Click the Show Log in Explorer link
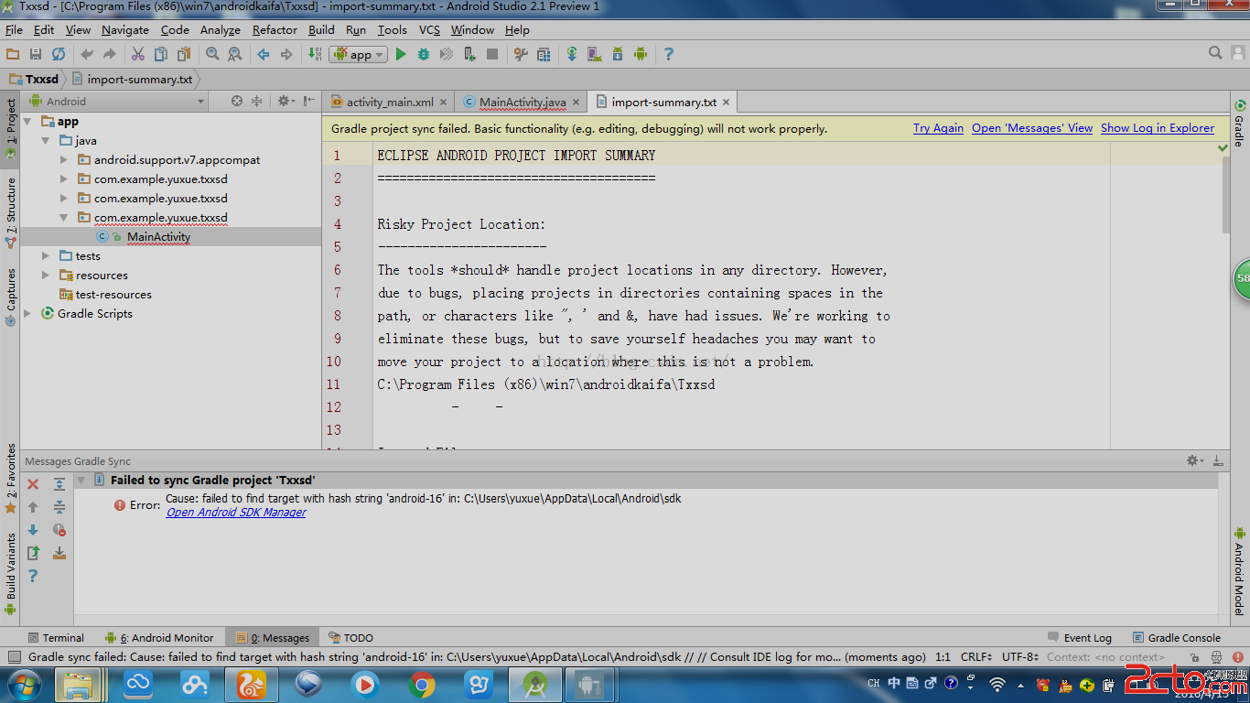Viewport: 1250px width, 703px height. [x=1158, y=129]
